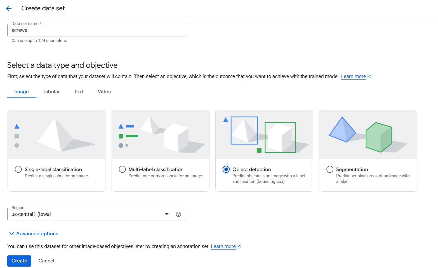Image resolution: width=438 pixels, height=268 pixels.
Task: Open Learn more link about objectives
Action: (x=353, y=76)
